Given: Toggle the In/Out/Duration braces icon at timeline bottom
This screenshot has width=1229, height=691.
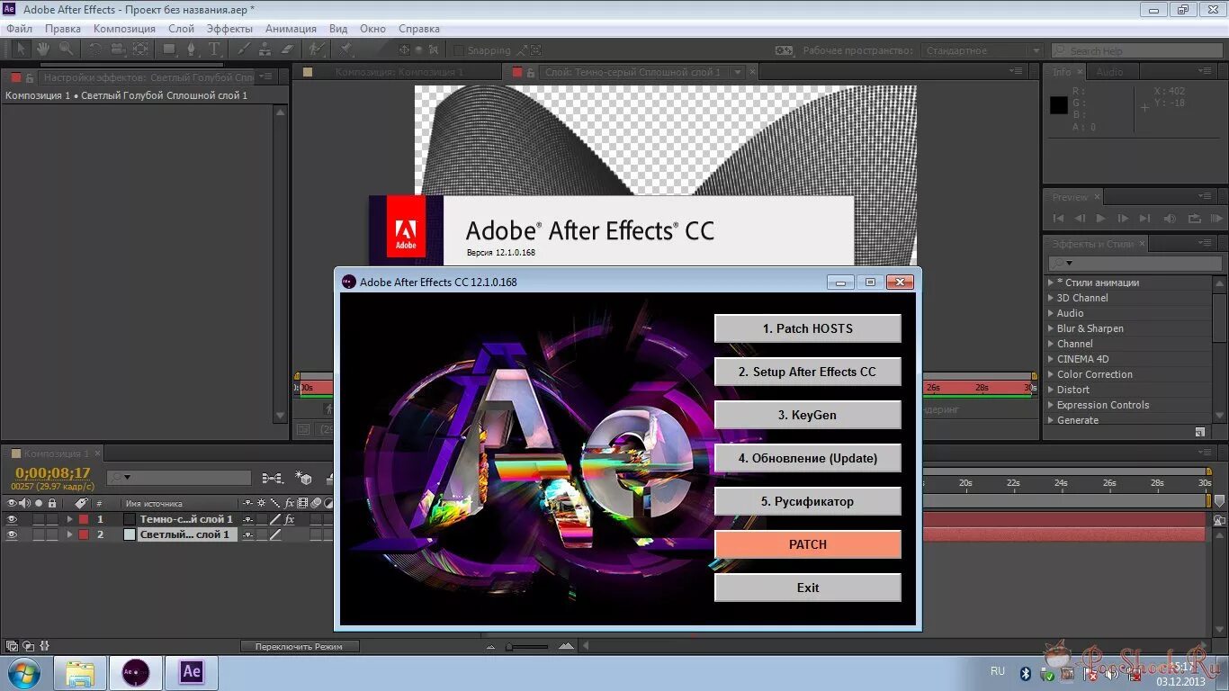Looking at the screenshot, I should (45, 646).
